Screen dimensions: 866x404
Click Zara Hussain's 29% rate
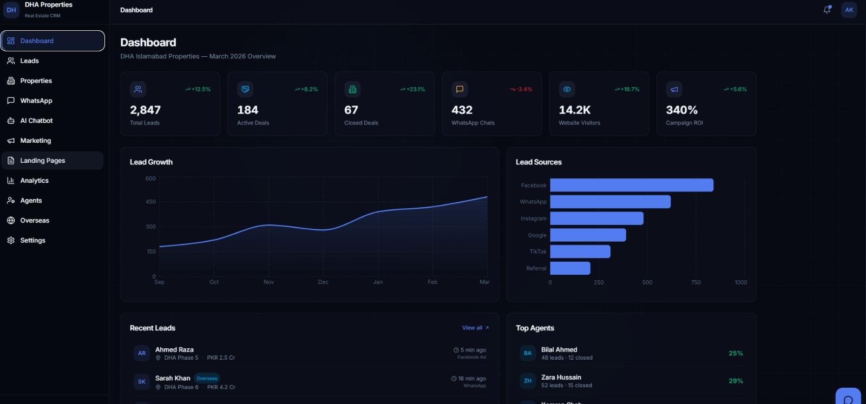pyautogui.click(x=736, y=381)
